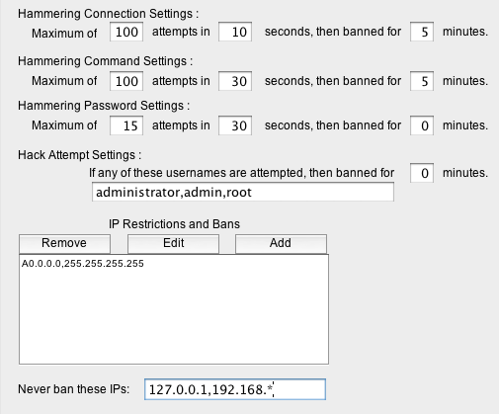The image size is (499, 414).
Task: Click the Hammering Connection Settings label
Action: pos(109,14)
